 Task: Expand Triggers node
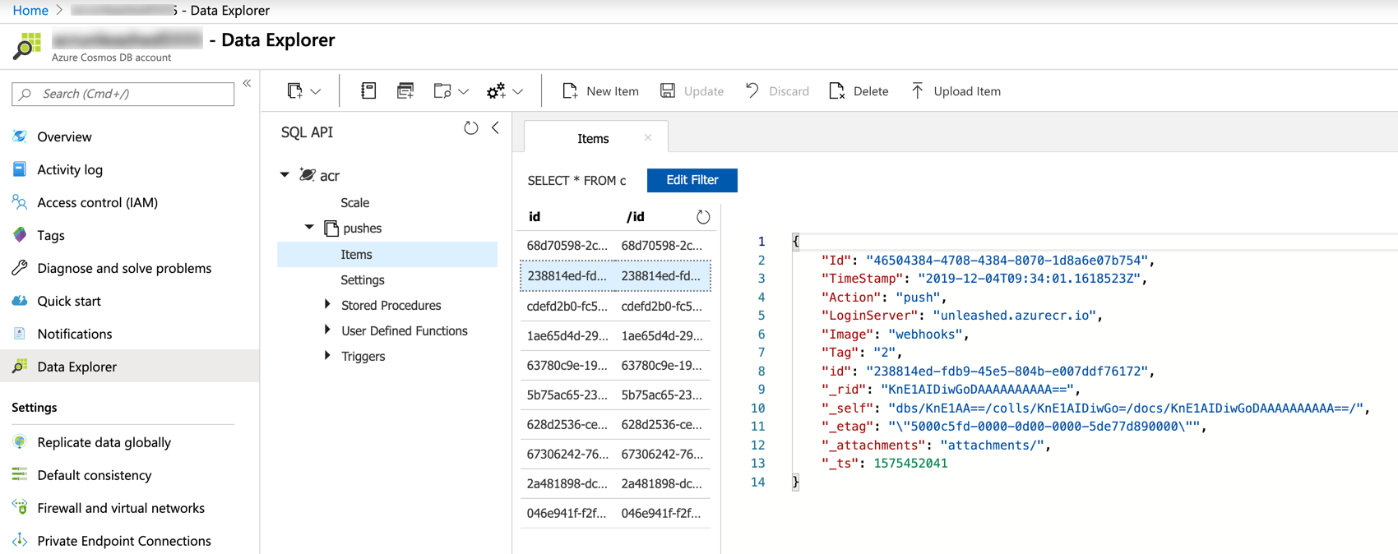(x=327, y=356)
